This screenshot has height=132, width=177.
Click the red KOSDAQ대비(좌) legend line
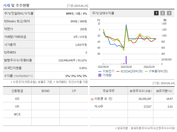point(118,71)
